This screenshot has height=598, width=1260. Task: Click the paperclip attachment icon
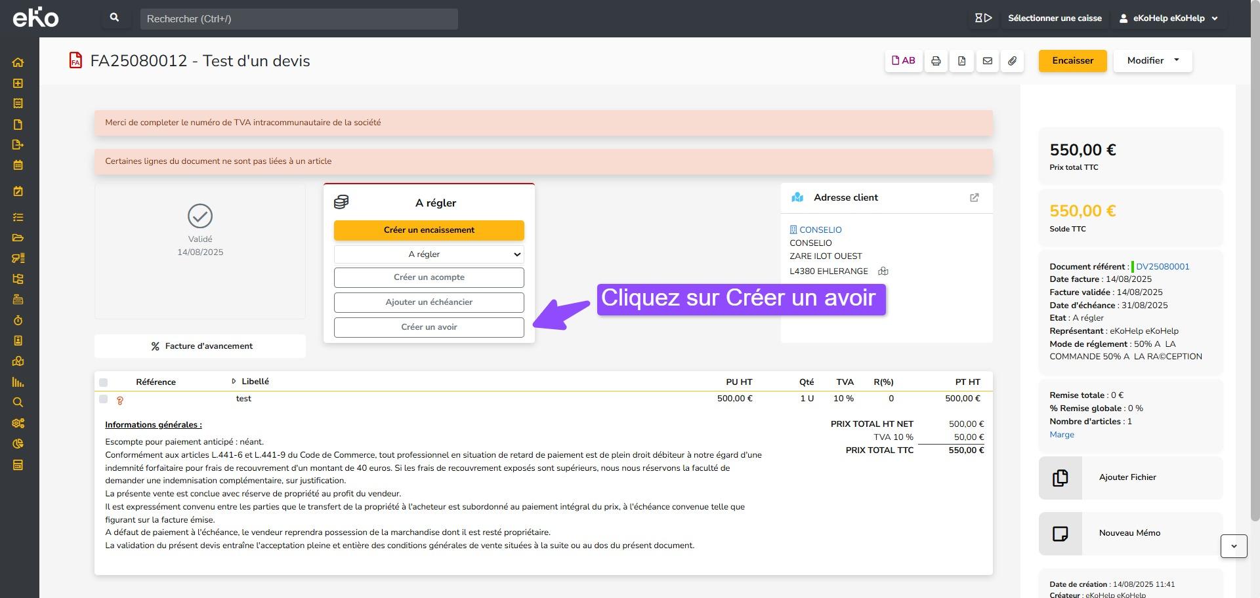(x=1013, y=61)
